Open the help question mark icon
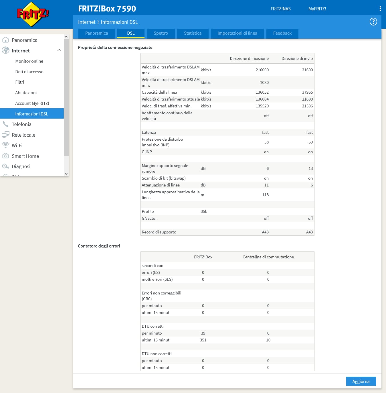This screenshot has height=393, width=386. tap(373, 22)
